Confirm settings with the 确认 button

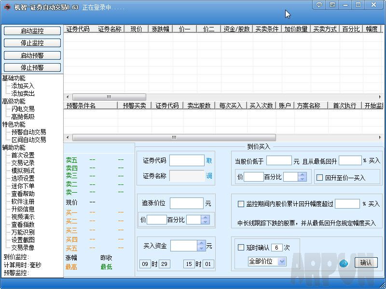(365, 263)
